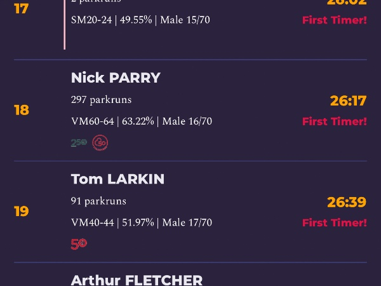Select the 26:17 finish time
Image resolution: width=381 pixels, height=286 pixels.
click(348, 100)
